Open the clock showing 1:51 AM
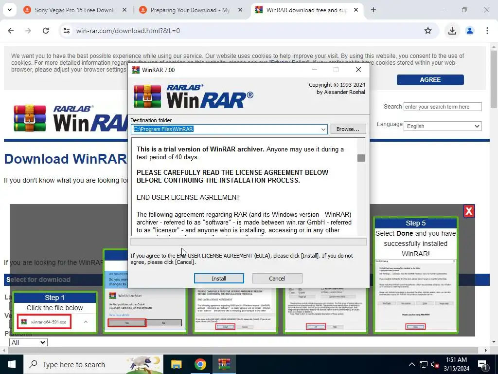Image resolution: width=498 pixels, height=374 pixels. coord(456,364)
